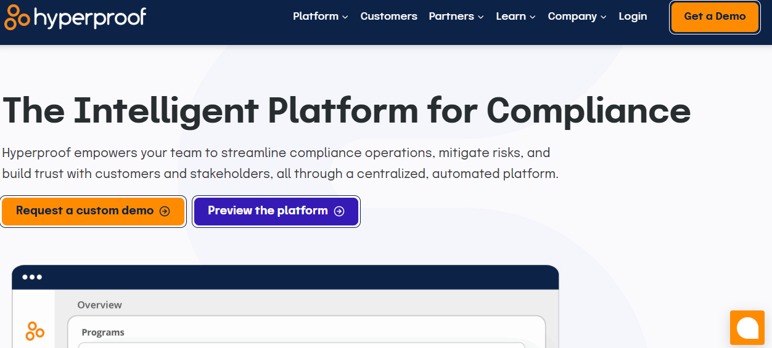This screenshot has width=772, height=348.
Task: Click the main headline about Compliance
Action: [x=346, y=111]
